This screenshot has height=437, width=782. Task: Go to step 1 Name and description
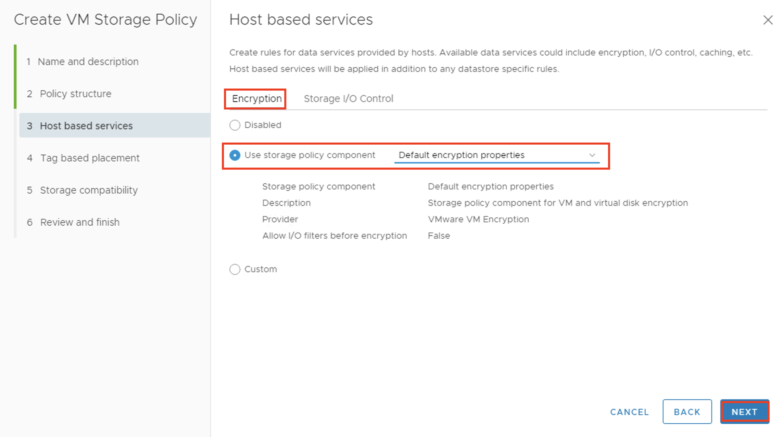coord(88,62)
